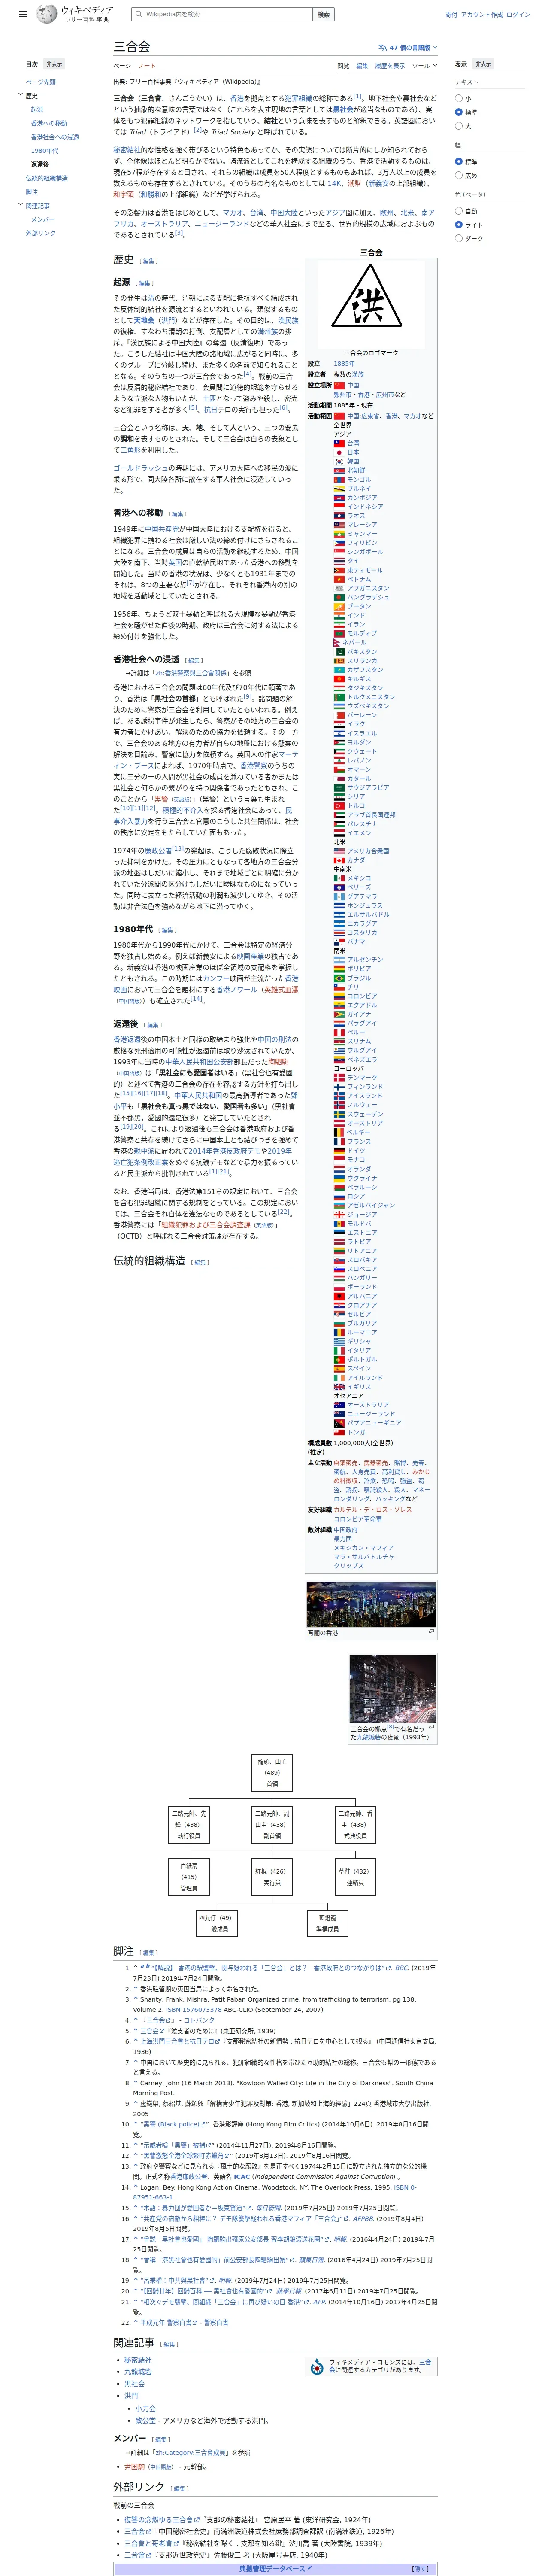The image size is (551, 2576).
Task: Open the 履歴を表示 tab
Action: tap(390, 66)
